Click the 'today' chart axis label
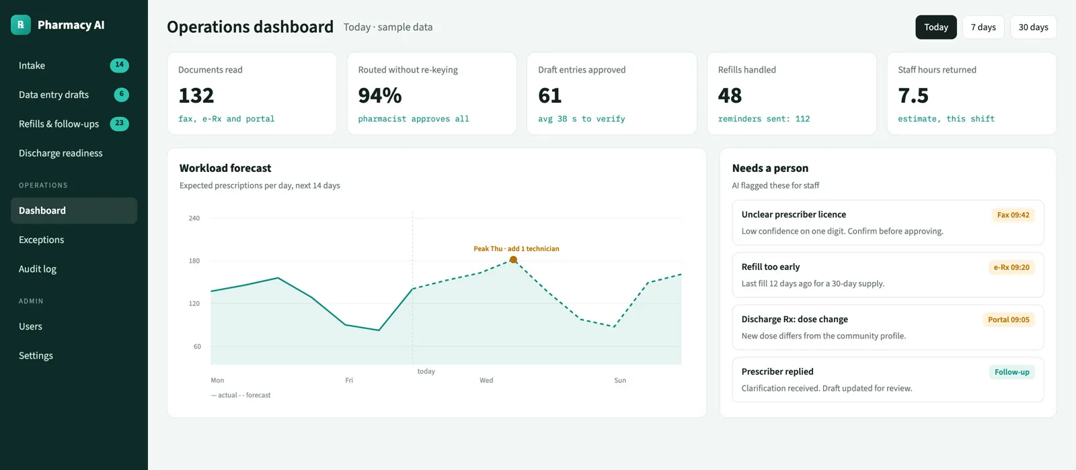 tap(426, 371)
